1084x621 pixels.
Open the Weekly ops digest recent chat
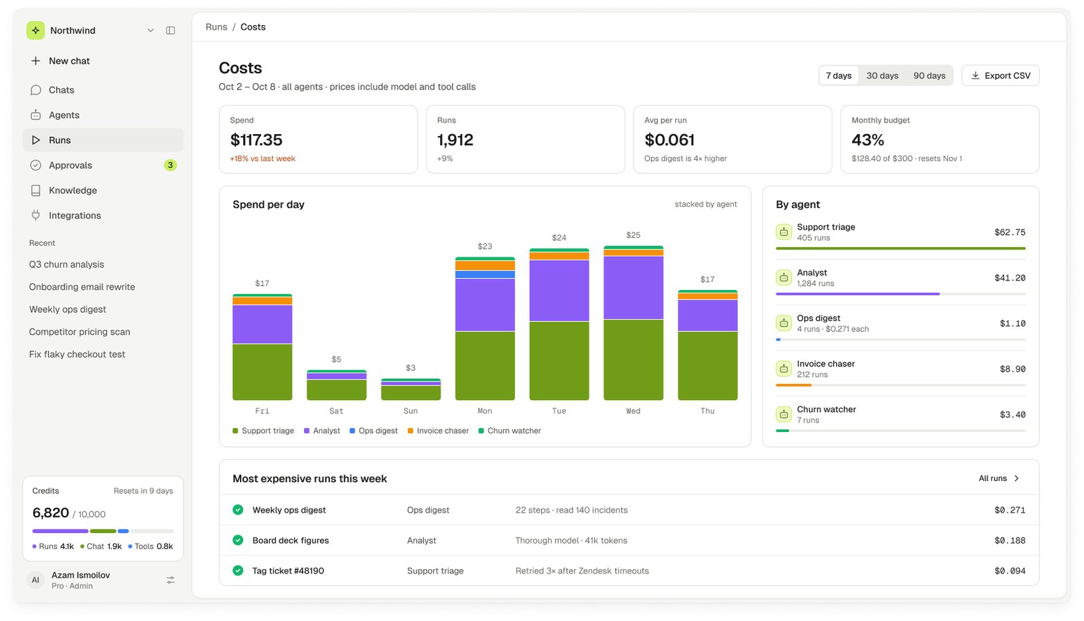click(x=68, y=309)
